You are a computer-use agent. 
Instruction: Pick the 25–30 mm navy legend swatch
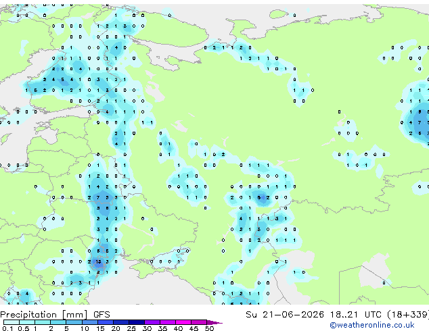pyautogui.click(x=136, y=322)
